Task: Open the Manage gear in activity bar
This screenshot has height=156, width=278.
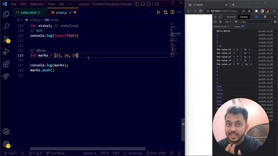Action: click(x=6, y=144)
